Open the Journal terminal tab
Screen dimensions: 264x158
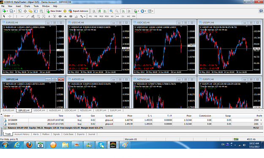click(92, 134)
